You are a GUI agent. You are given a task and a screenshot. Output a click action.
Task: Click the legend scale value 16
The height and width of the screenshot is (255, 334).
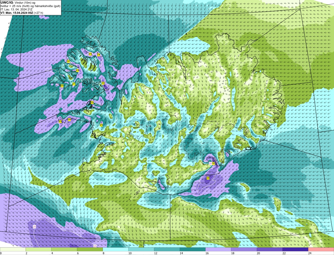(x=207, y=253)
